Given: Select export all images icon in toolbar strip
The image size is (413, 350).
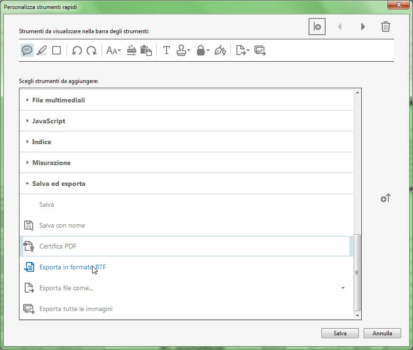Looking at the screenshot, I should tap(260, 50).
